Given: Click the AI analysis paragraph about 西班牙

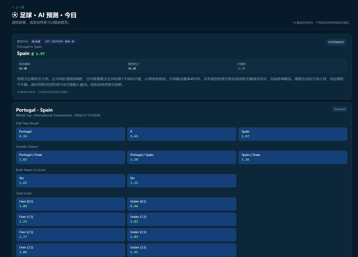Looking at the screenshot, I should 181,82.
